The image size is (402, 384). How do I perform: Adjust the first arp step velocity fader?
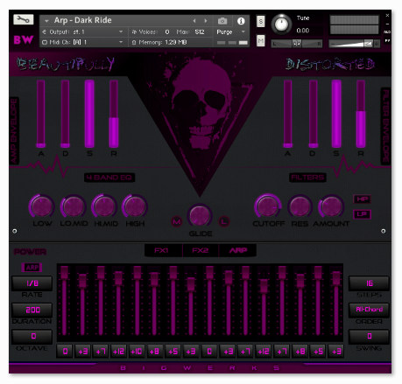tap(65, 300)
